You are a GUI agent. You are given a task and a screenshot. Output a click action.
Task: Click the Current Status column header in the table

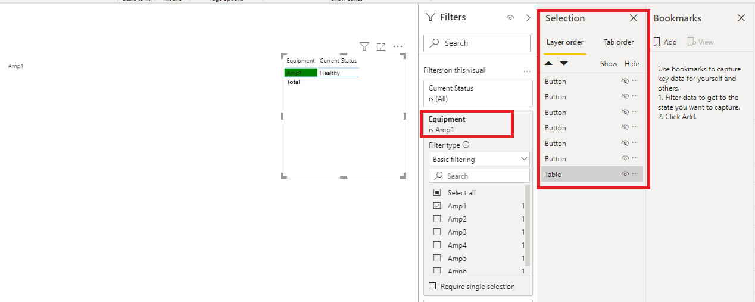click(338, 61)
